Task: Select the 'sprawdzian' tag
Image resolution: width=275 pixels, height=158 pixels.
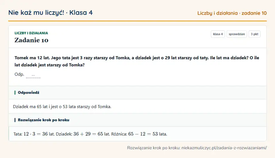Action: click(x=237, y=34)
